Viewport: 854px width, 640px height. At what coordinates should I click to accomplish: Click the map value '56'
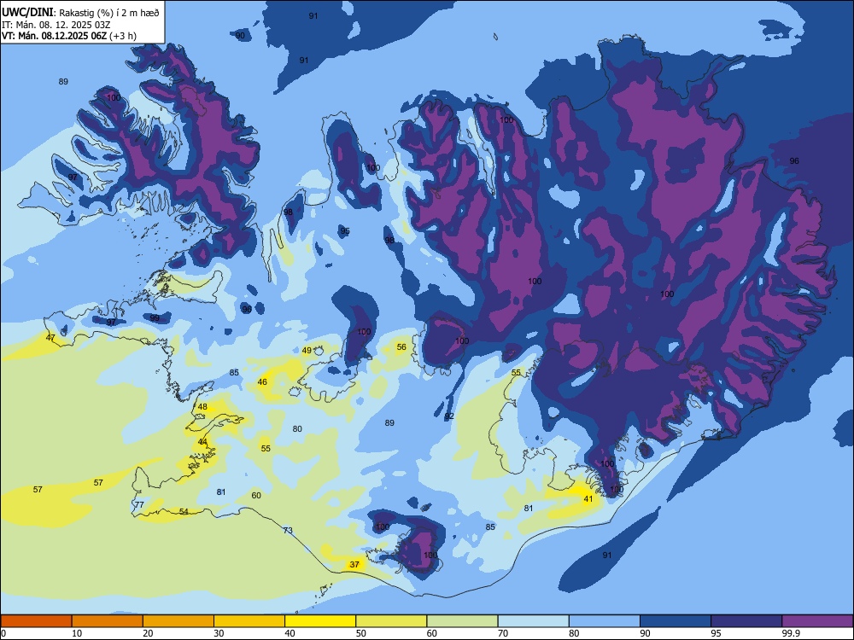[x=402, y=347]
